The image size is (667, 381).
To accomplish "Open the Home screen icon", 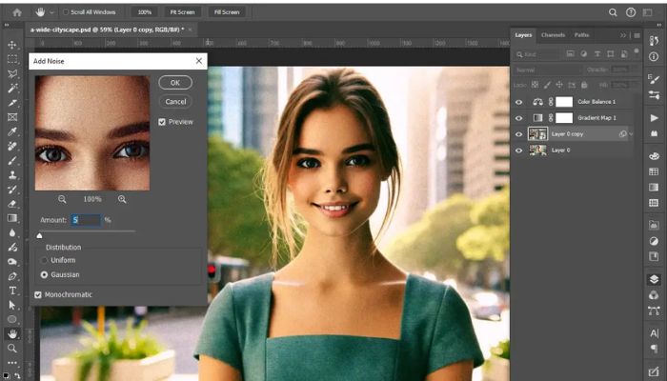I will (x=17, y=12).
